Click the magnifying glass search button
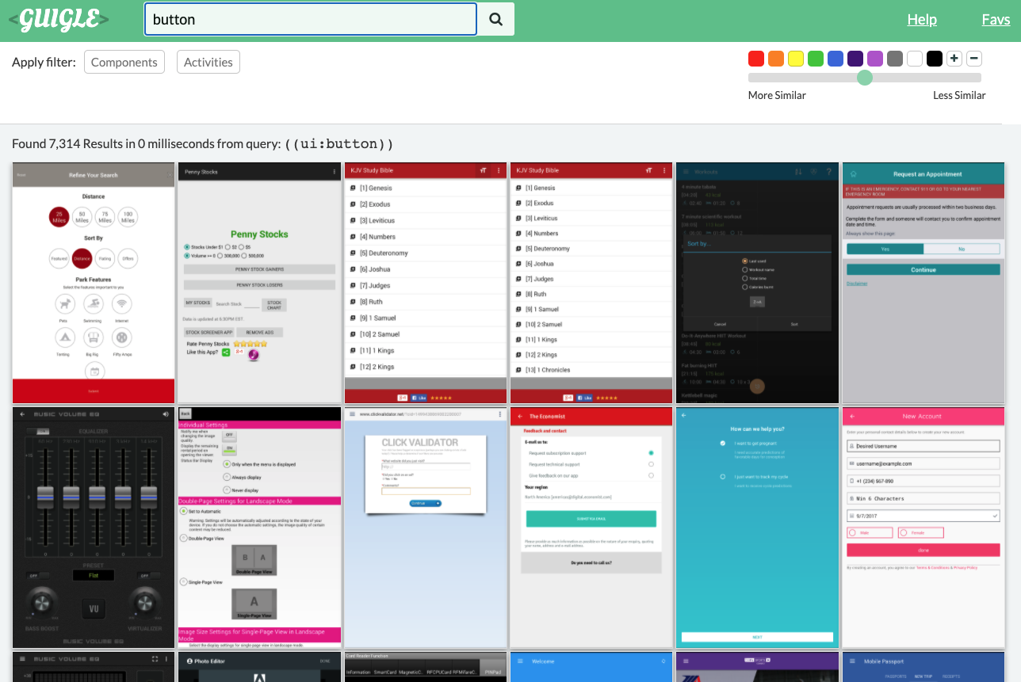 coord(495,20)
